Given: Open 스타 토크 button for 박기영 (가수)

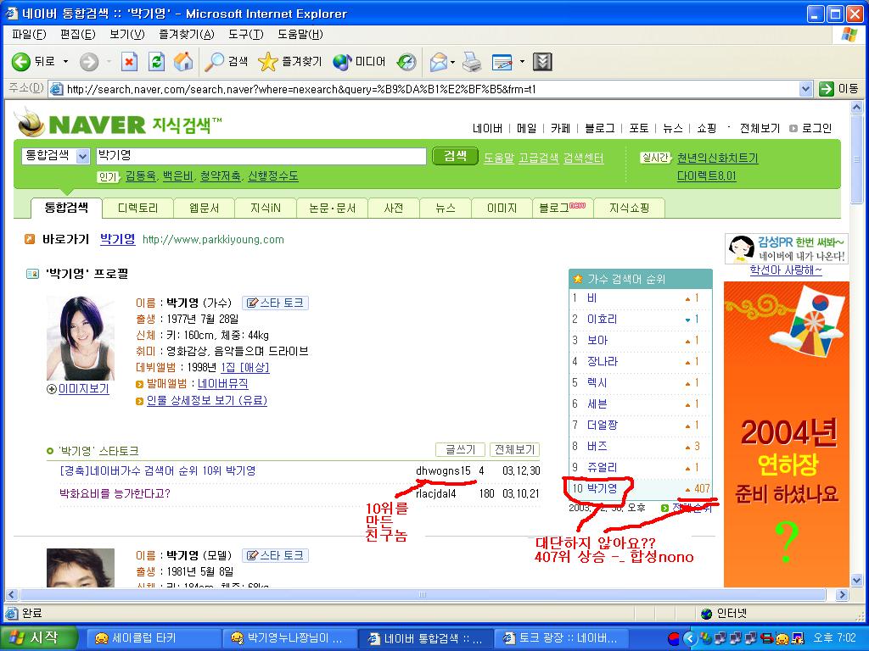Looking at the screenshot, I should click(x=276, y=303).
